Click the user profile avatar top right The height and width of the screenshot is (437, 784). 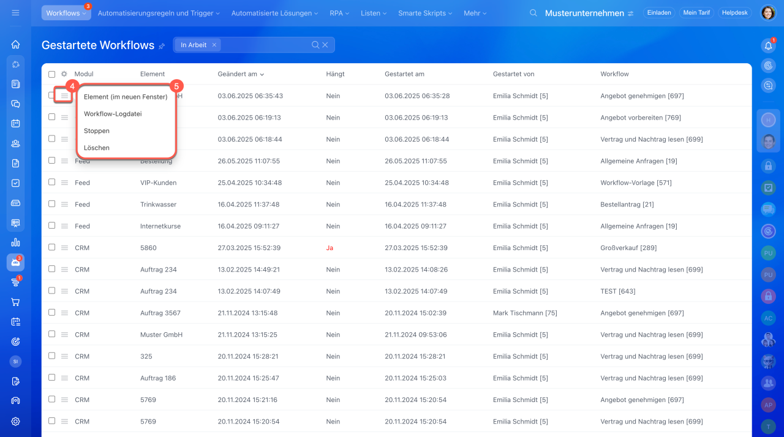click(768, 13)
